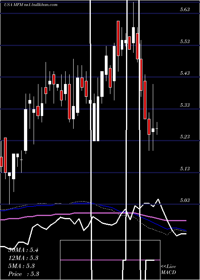Click the 'Price : 5.3' legend text
200x280 pixels.
pos(24,274)
